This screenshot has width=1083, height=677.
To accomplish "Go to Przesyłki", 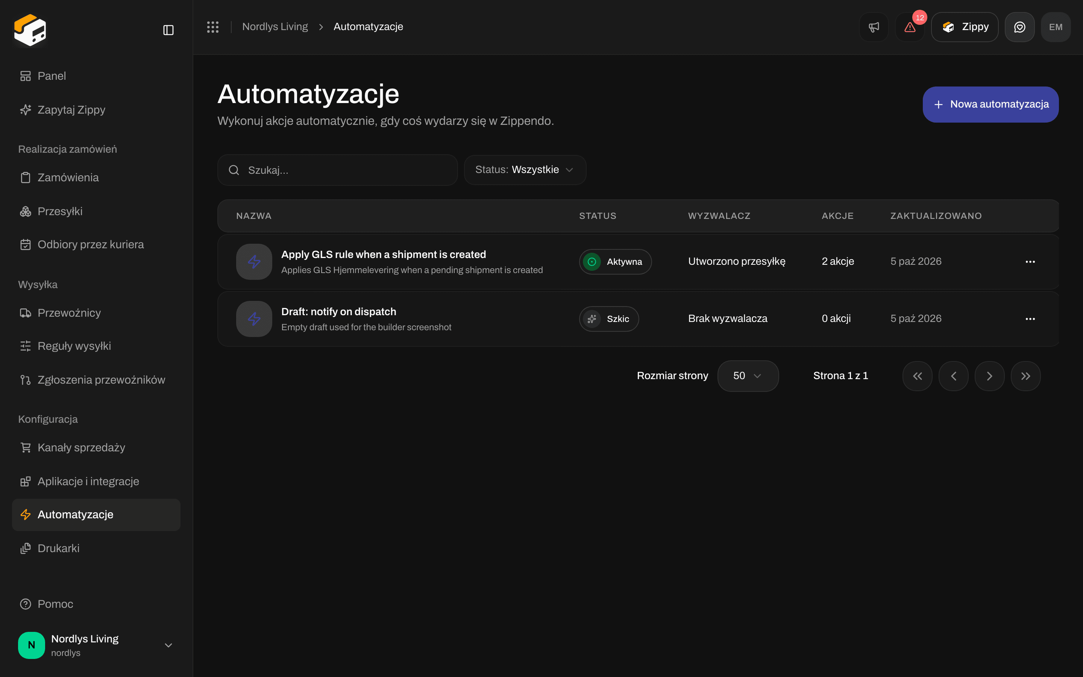I will pyautogui.click(x=96, y=211).
